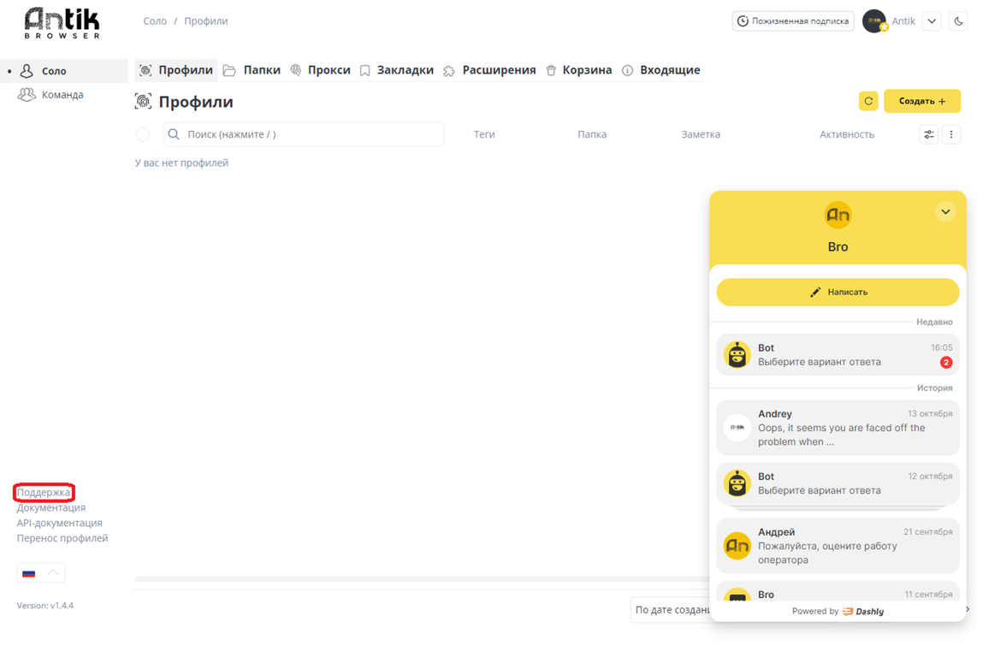Open the language selector with Russian flag
This screenshot has height=657, width=983.
[41, 572]
